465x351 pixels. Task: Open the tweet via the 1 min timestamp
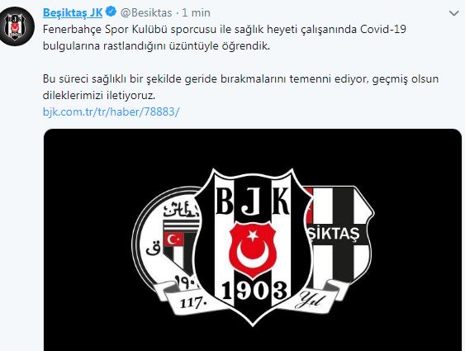[x=196, y=12]
